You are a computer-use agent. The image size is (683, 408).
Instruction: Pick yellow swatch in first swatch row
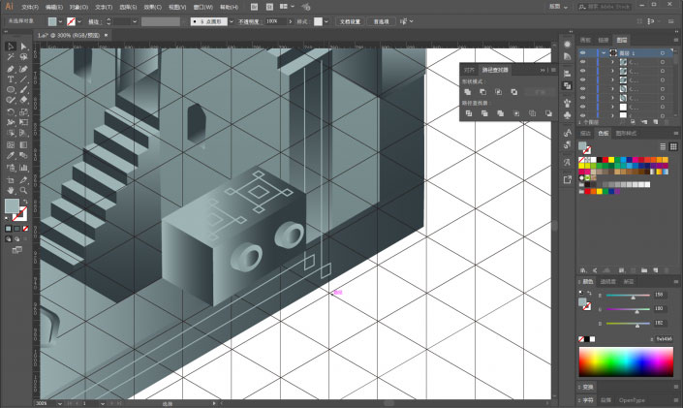click(611, 160)
